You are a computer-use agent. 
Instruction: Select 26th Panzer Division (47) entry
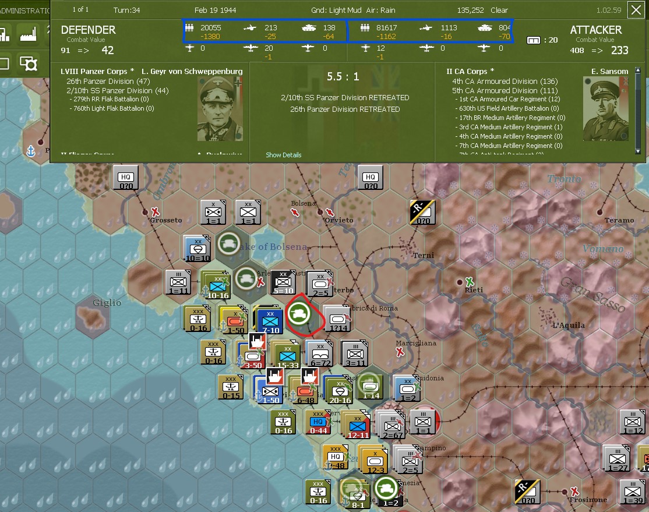tap(108, 81)
